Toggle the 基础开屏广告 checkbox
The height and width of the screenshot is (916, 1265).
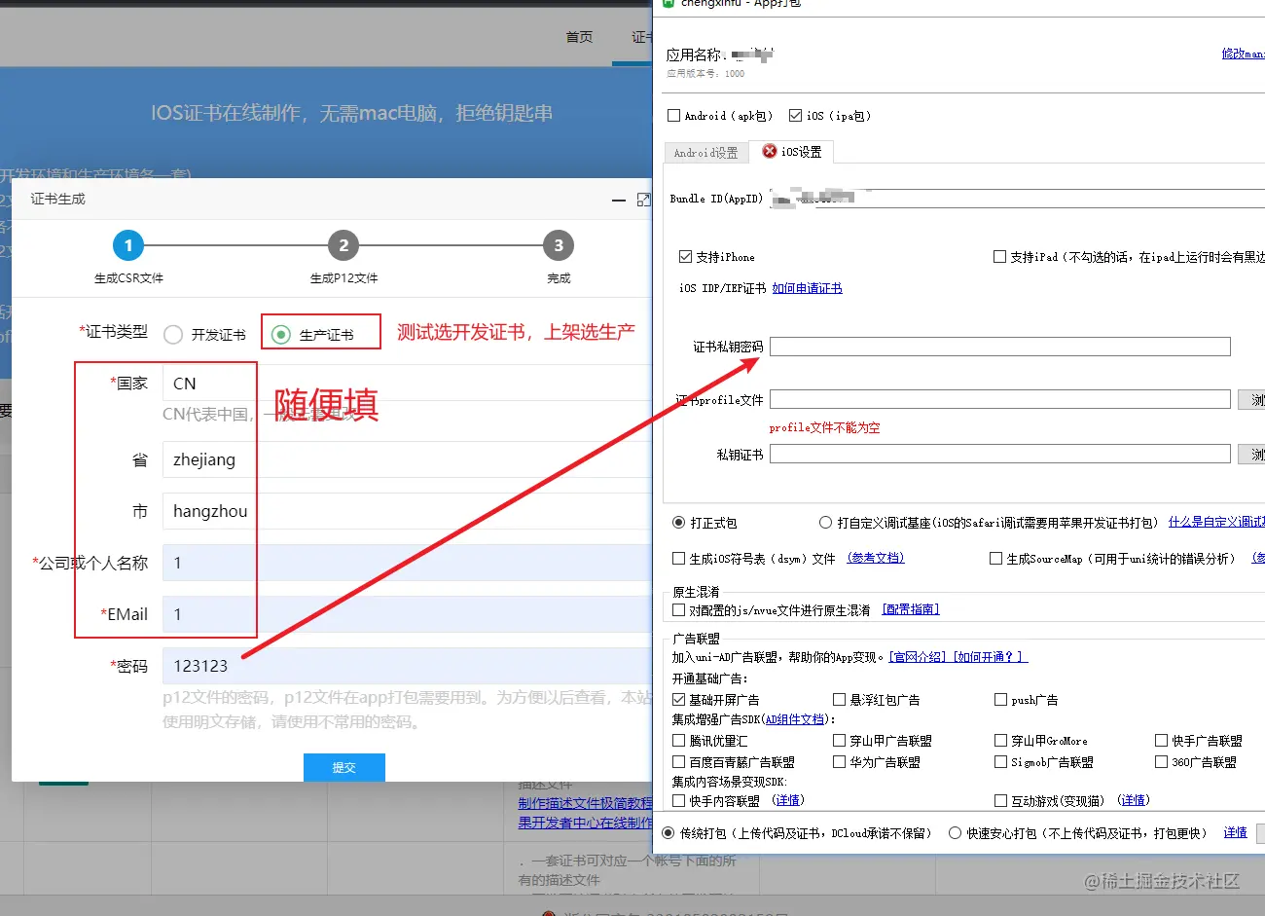click(678, 700)
